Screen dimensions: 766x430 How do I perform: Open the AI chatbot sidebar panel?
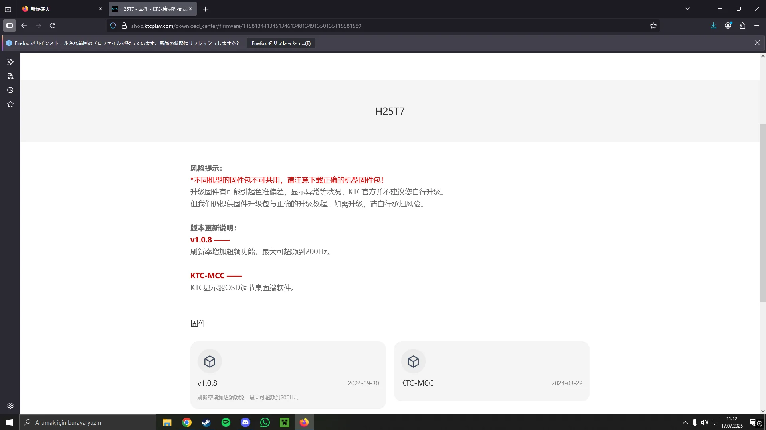click(10, 62)
